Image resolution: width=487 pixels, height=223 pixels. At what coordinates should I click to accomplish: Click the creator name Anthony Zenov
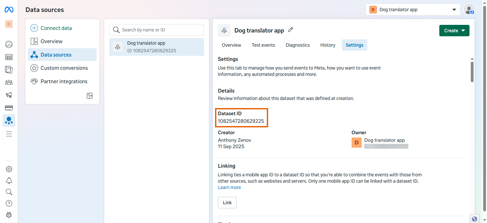coord(234,140)
